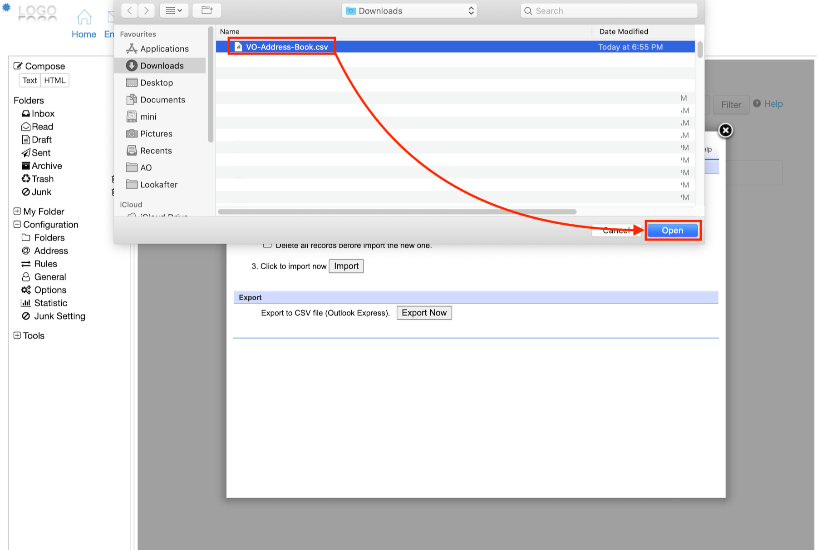Open the Trash folder
The height and width of the screenshot is (550, 817).
(42, 179)
